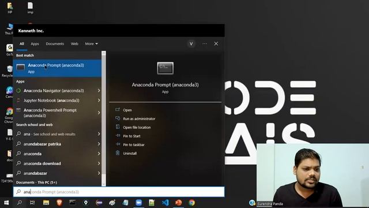Choose Run as administrator

coord(139,118)
